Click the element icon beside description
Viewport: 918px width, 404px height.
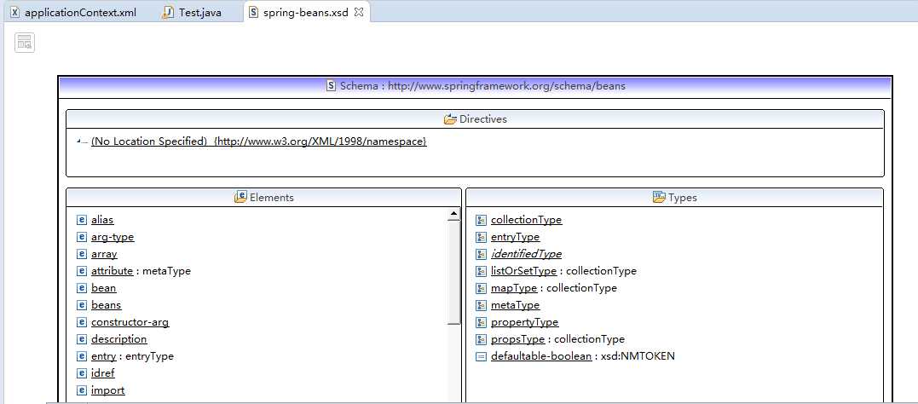[x=82, y=339]
